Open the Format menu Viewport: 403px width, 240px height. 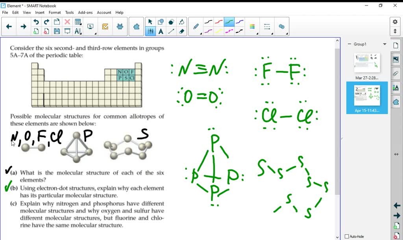click(x=55, y=12)
